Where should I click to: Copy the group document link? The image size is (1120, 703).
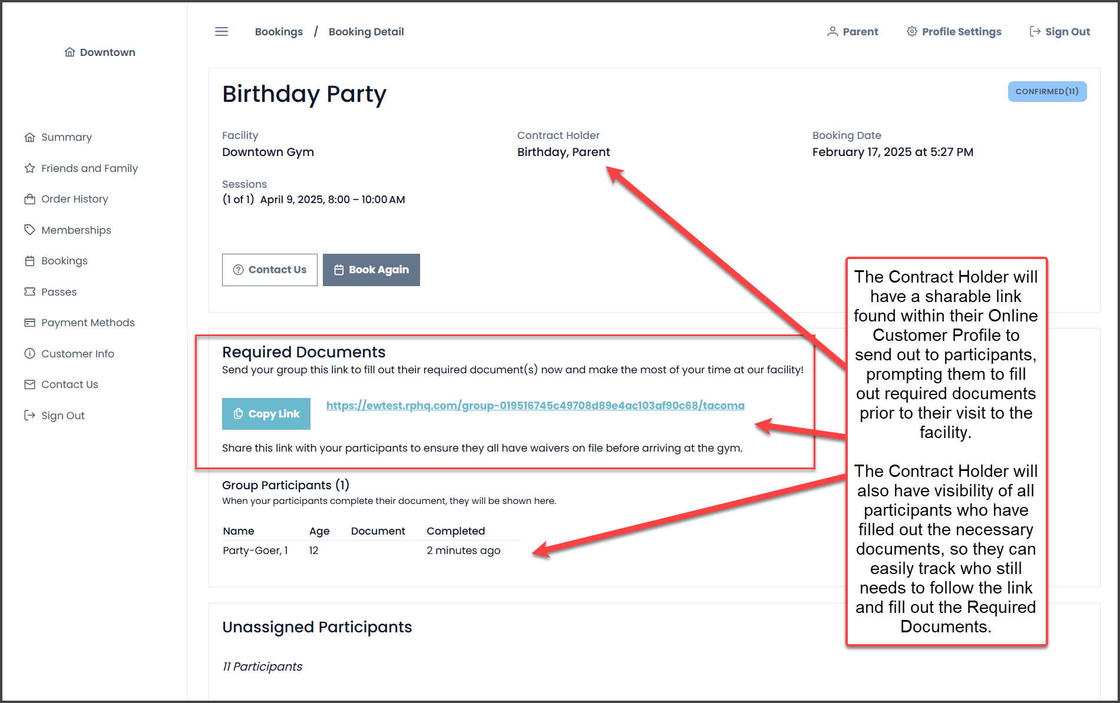(x=266, y=414)
